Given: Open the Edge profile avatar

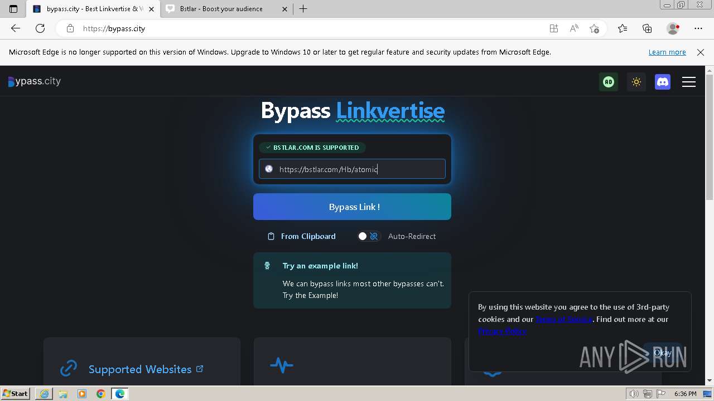Looking at the screenshot, I should coord(673,28).
